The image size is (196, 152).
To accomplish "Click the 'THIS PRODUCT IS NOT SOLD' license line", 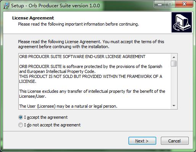I will [91, 76].
